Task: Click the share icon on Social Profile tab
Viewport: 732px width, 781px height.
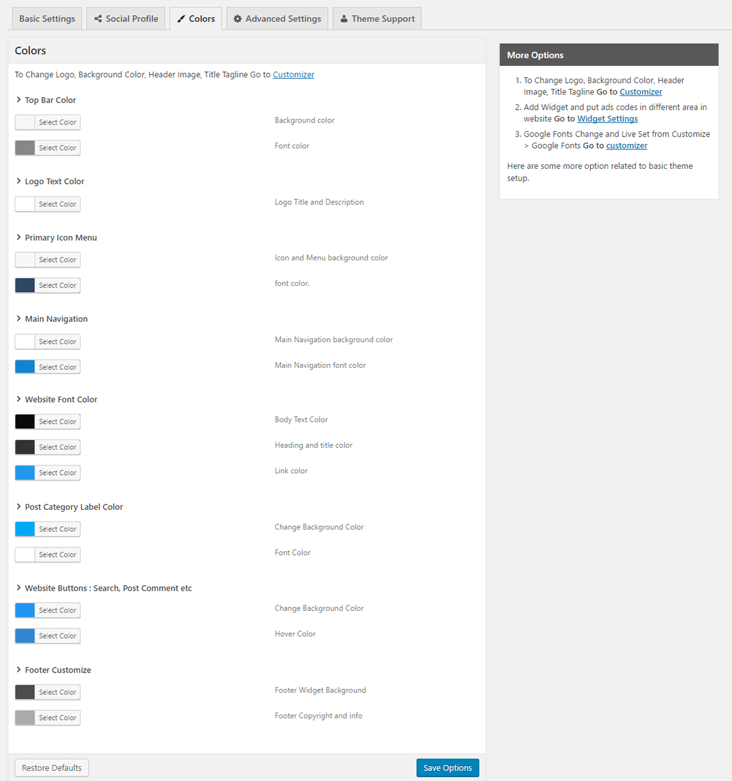Action: (x=98, y=18)
